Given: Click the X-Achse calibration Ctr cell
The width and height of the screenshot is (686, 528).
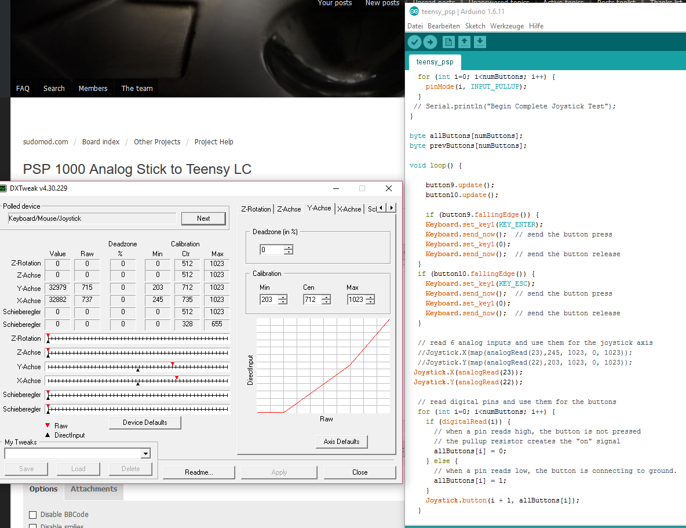Looking at the screenshot, I should [187, 300].
